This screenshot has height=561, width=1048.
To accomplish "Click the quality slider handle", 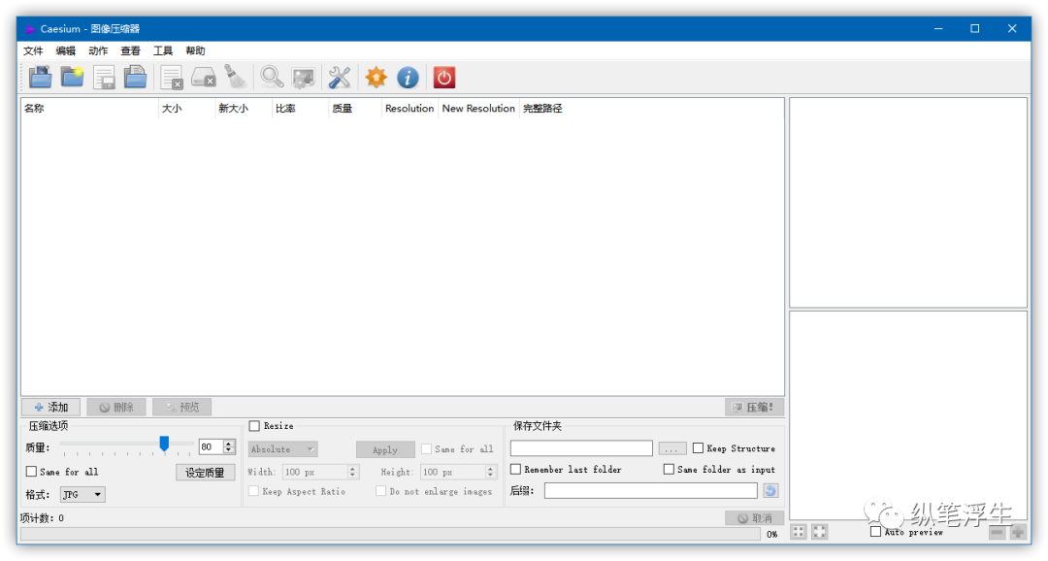I will (164, 444).
